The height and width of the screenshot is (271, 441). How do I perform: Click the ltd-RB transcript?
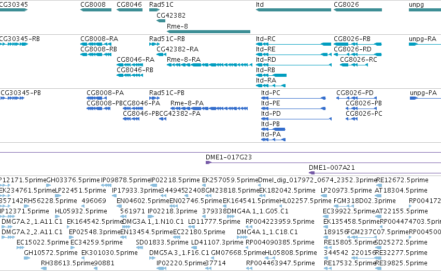271,75
